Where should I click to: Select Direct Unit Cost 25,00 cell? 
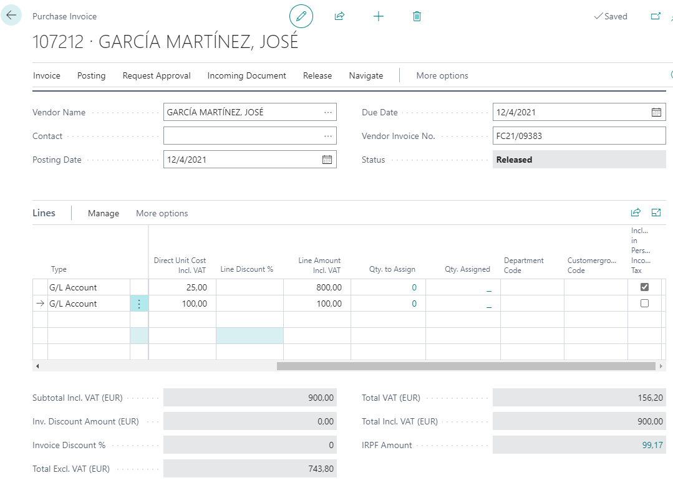[x=182, y=287]
